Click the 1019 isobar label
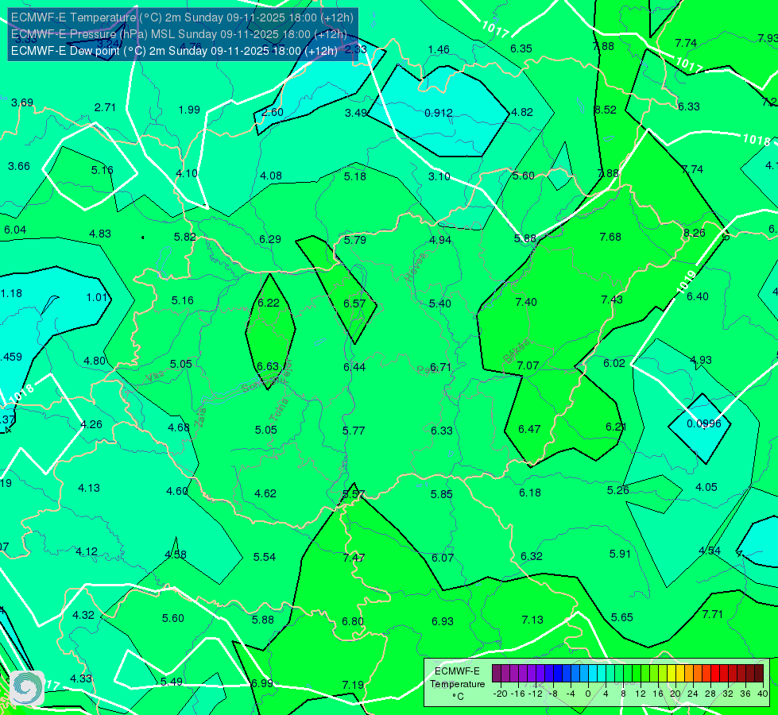Screen dimensions: 778x715 pyautogui.click(x=687, y=282)
